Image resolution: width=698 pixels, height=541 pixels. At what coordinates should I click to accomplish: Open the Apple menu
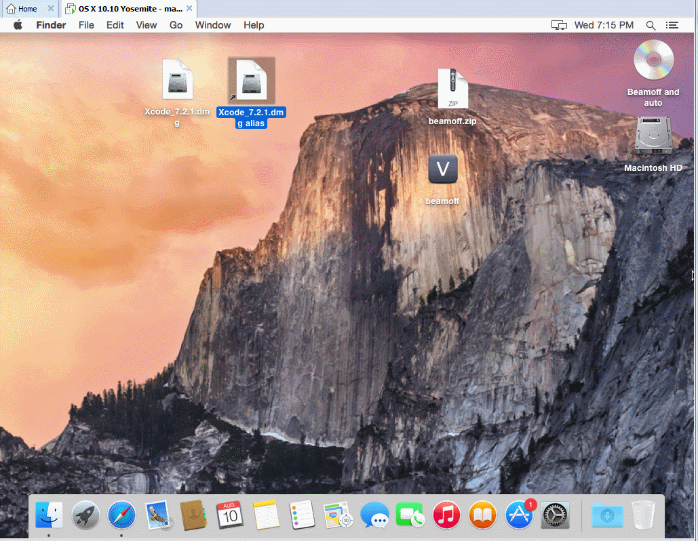pyautogui.click(x=18, y=25)
